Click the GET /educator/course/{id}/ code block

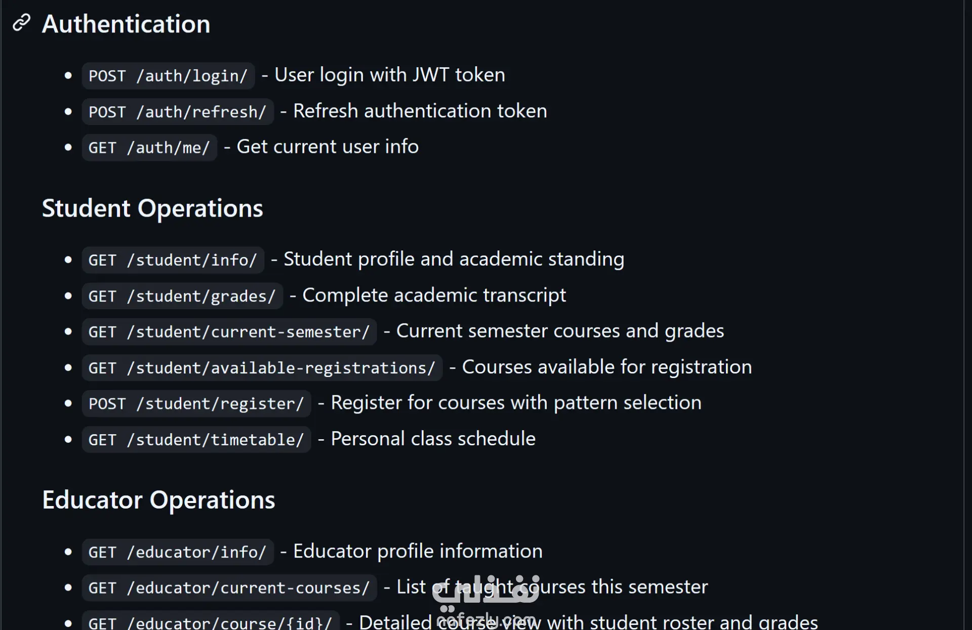click(x=210, y=622)
